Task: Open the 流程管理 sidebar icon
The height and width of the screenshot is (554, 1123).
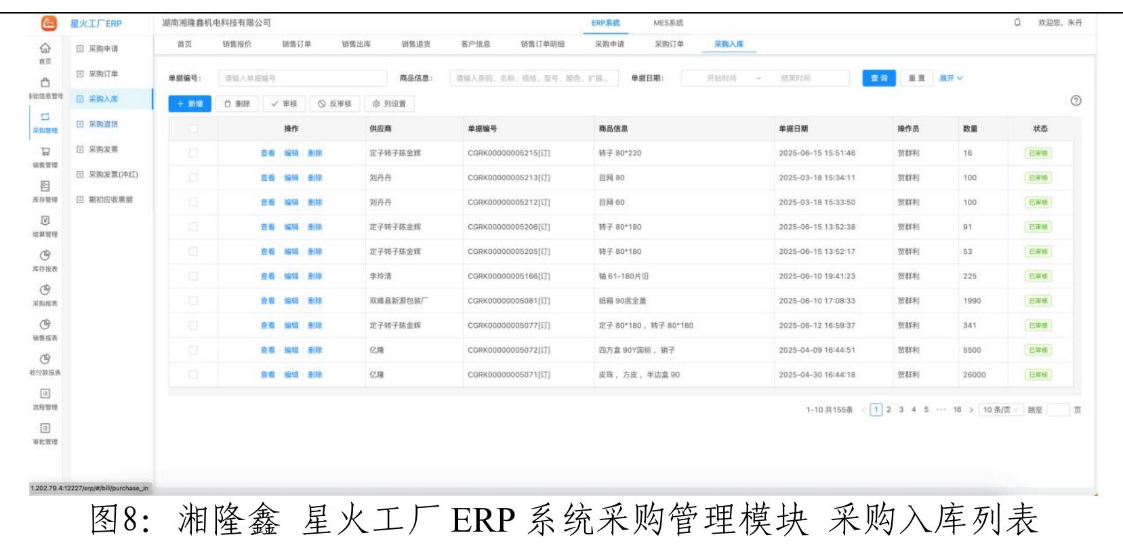Action: coord(45,393)
